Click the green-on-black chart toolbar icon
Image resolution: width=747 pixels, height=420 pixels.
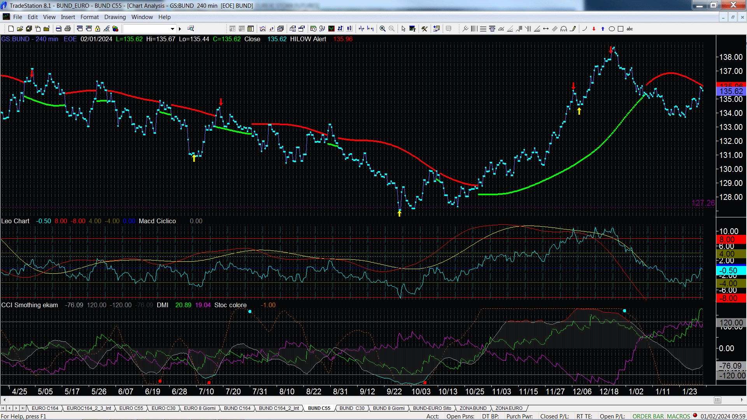click(331, 29)
